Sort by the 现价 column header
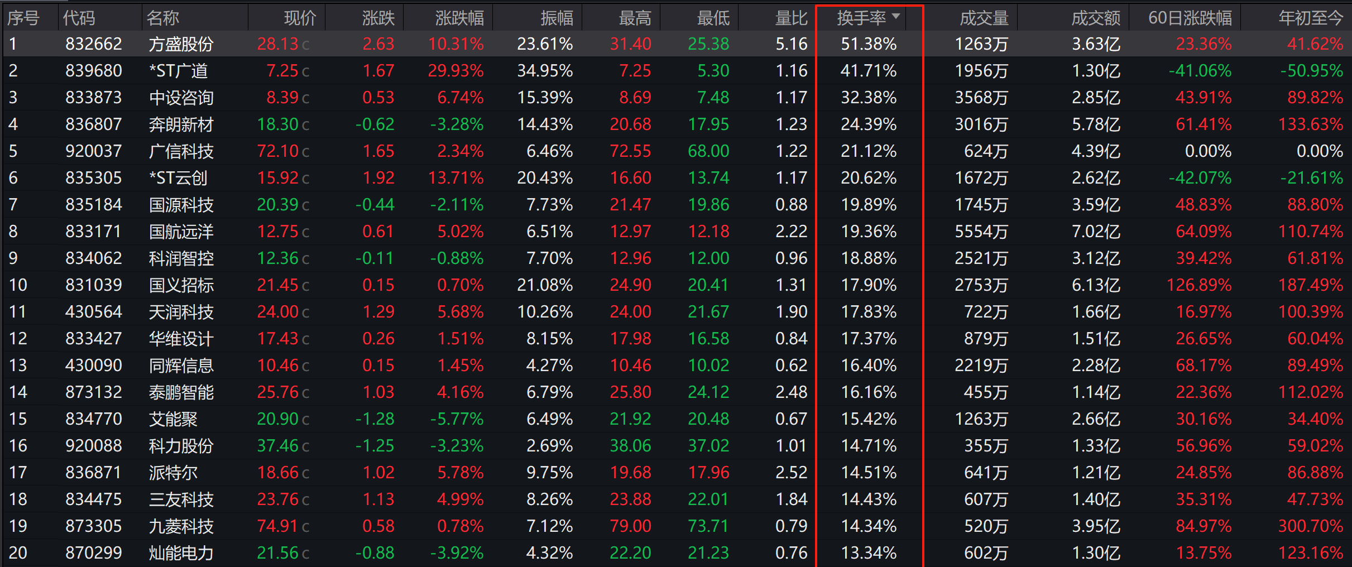 tap(300, 18)
